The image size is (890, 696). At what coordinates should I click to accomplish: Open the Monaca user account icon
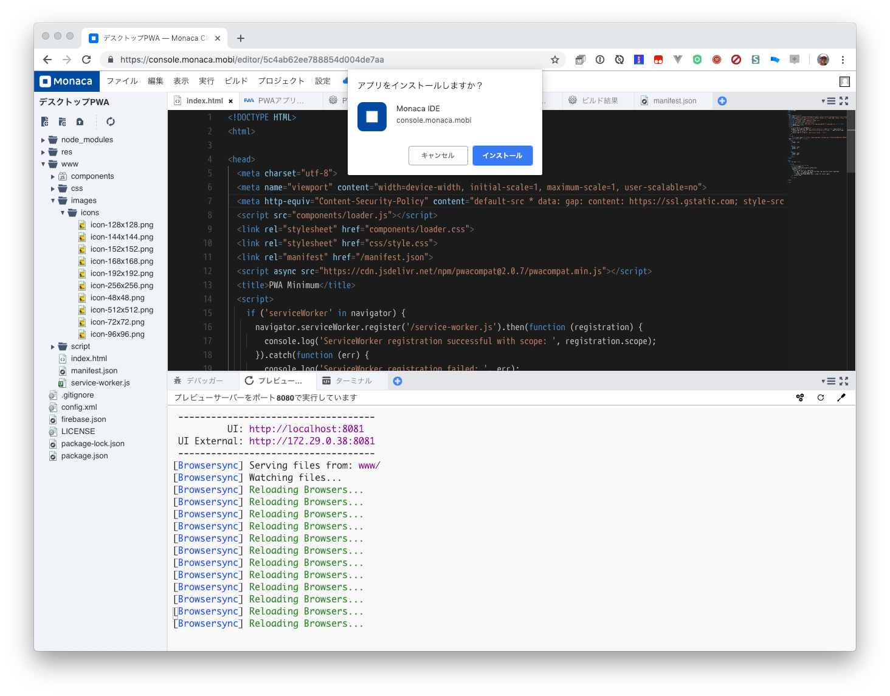(x=844, y=81)
